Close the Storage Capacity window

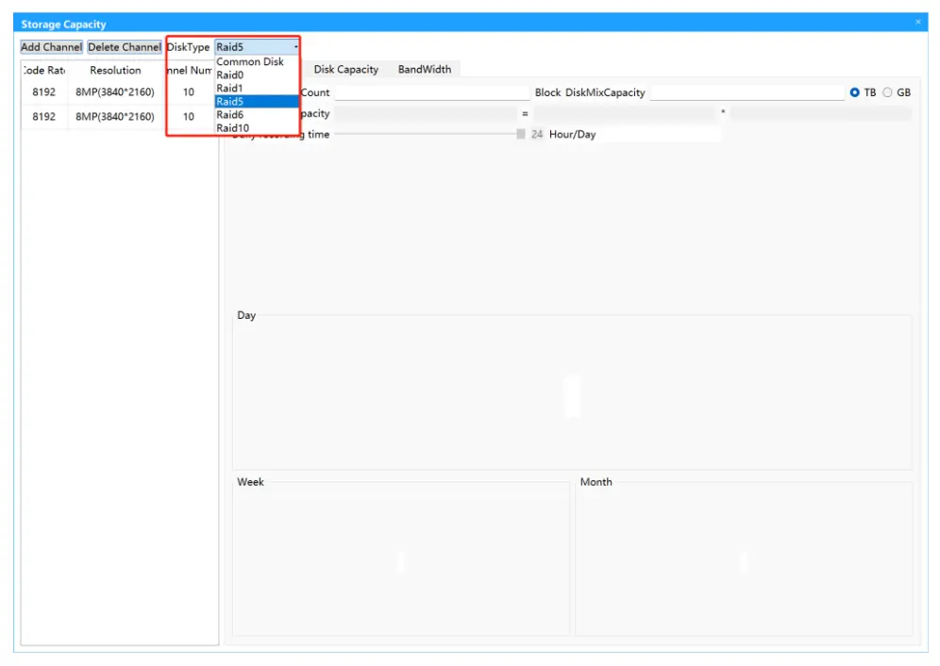coord(917,23)
